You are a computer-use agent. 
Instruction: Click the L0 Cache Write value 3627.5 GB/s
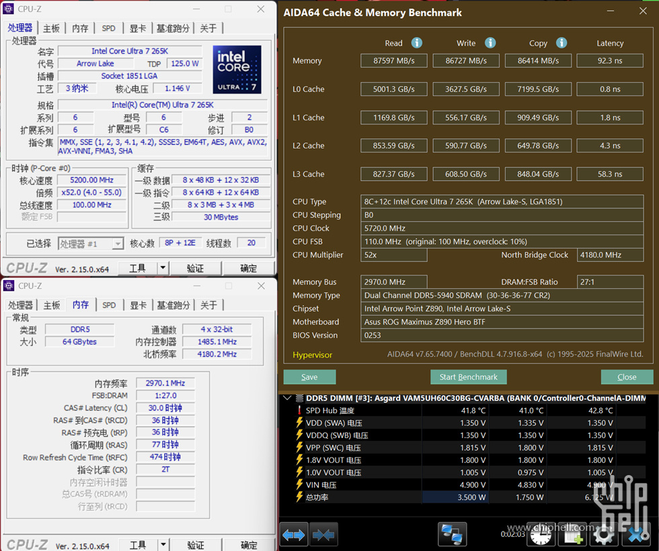[x=466, y=89]
